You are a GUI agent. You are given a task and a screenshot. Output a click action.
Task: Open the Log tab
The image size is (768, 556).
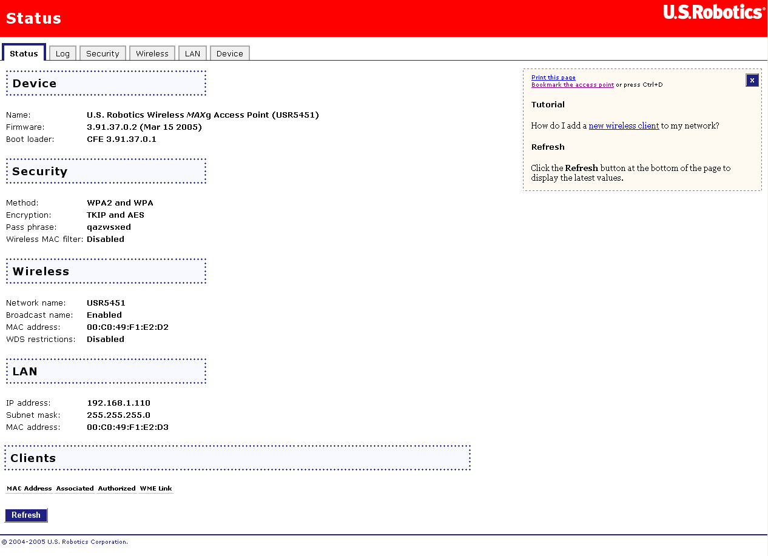pos(62,53)
